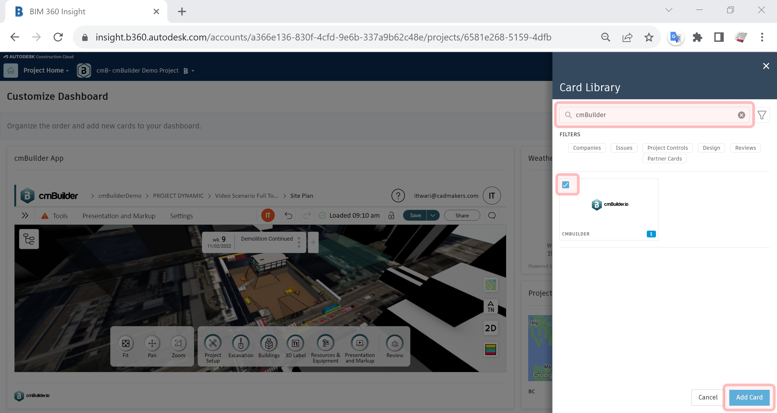Open the Project Setup tool

click(x=213, y=343)
